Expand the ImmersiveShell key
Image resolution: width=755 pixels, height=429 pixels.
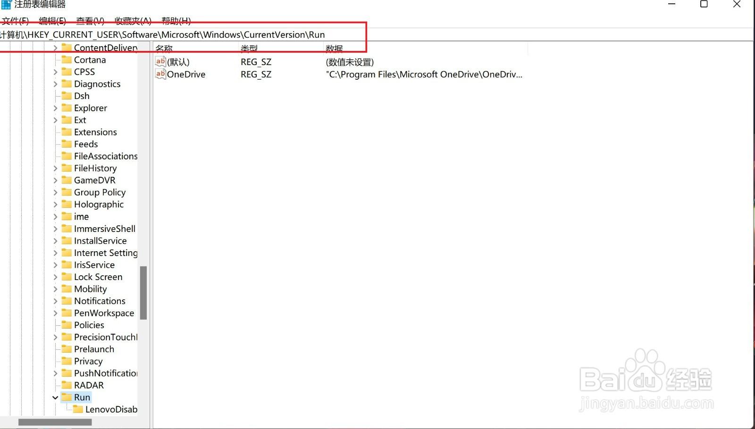[x=55, y=229]
